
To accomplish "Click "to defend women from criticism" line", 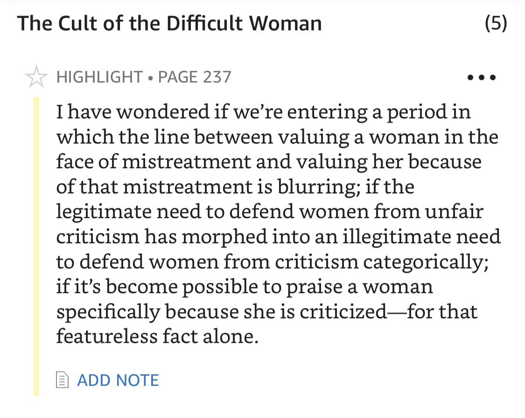I will point(208,262).
